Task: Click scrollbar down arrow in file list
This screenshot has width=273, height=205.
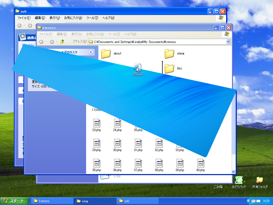Action: coord(234,172)
